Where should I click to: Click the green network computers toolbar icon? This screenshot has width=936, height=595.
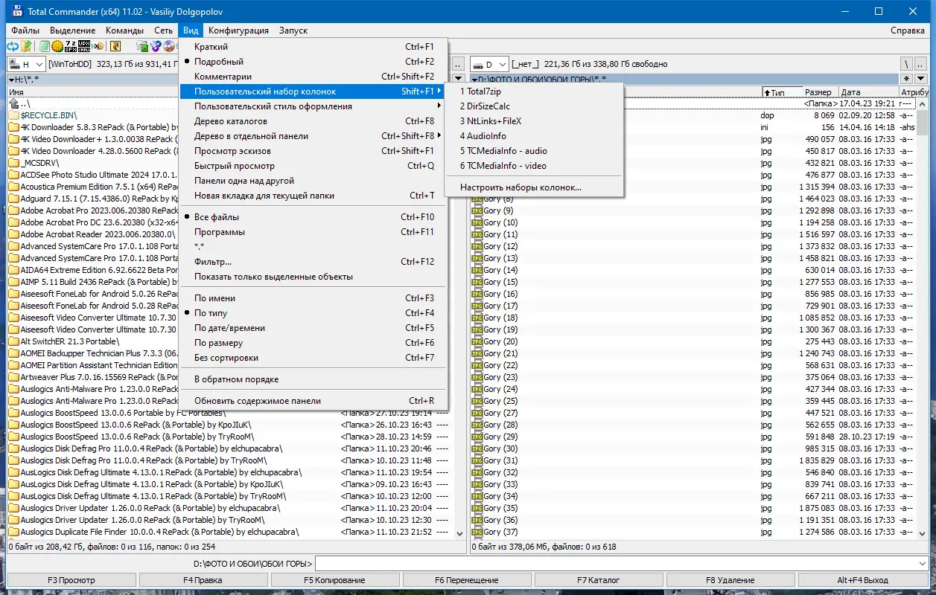(x=142, y=46)
